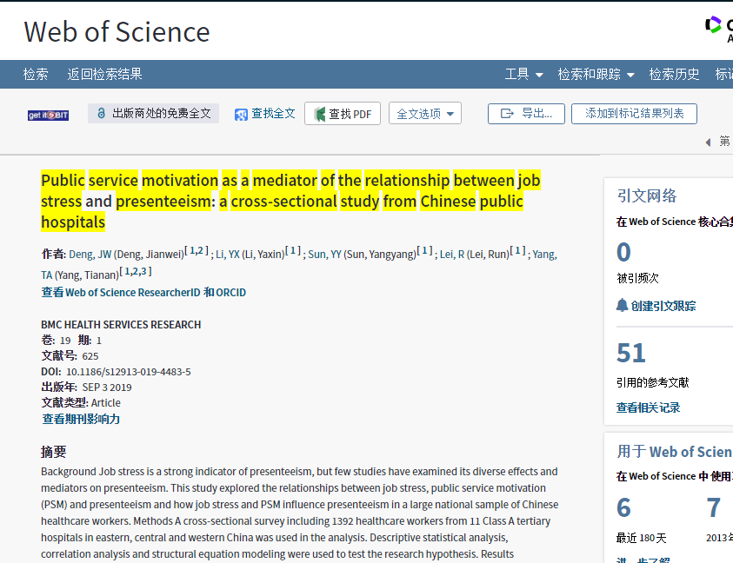This screenshot has width=733, height=563.
Task: Select 返回检索结果 in navigation bar
Action: [104, 75]
